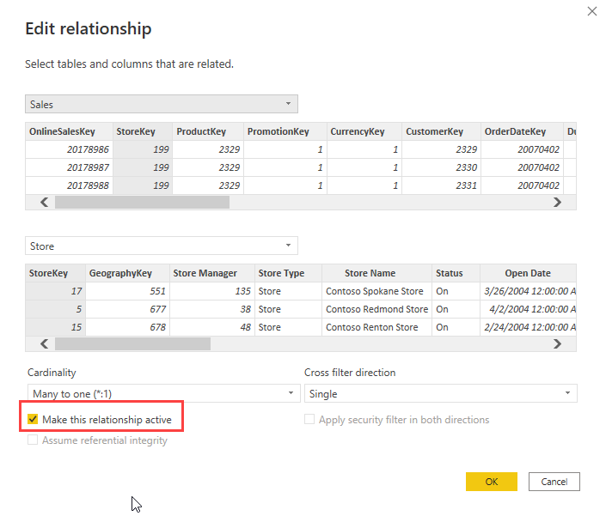Click the Sales table horizontal scrollbar thumb
606x516 pixels.
(x=142, y=203)
